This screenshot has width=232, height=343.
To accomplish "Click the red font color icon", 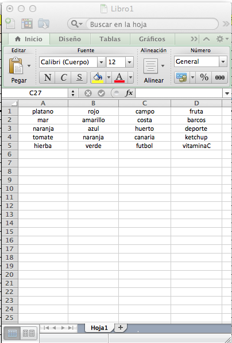I will click(x=119, y=77).
